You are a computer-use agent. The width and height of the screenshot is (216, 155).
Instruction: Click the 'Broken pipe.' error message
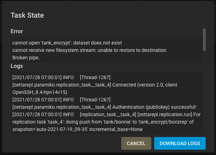point(26,58)
